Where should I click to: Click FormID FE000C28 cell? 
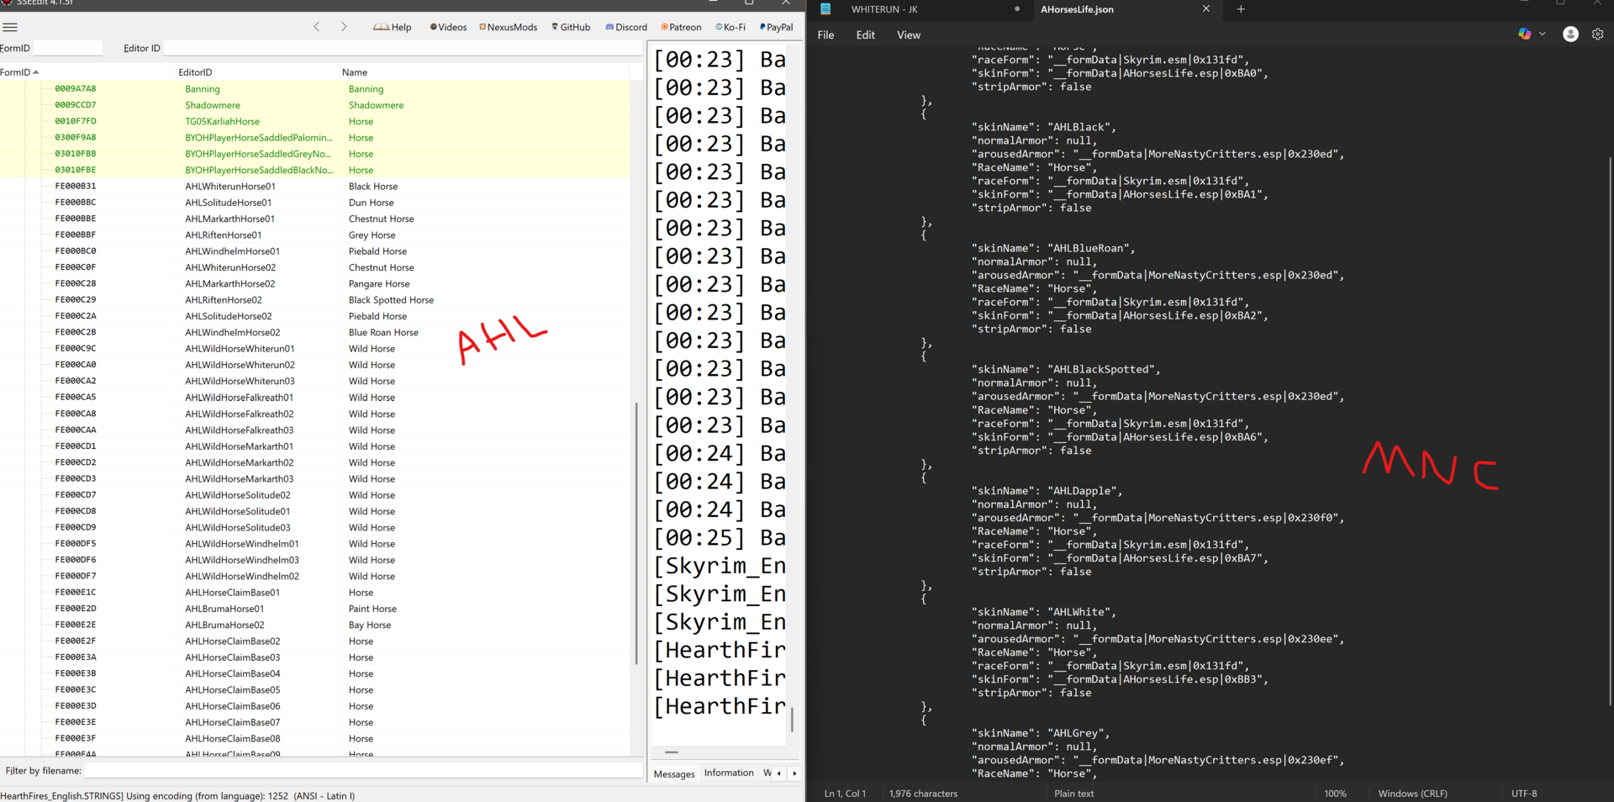coord(76,283)
